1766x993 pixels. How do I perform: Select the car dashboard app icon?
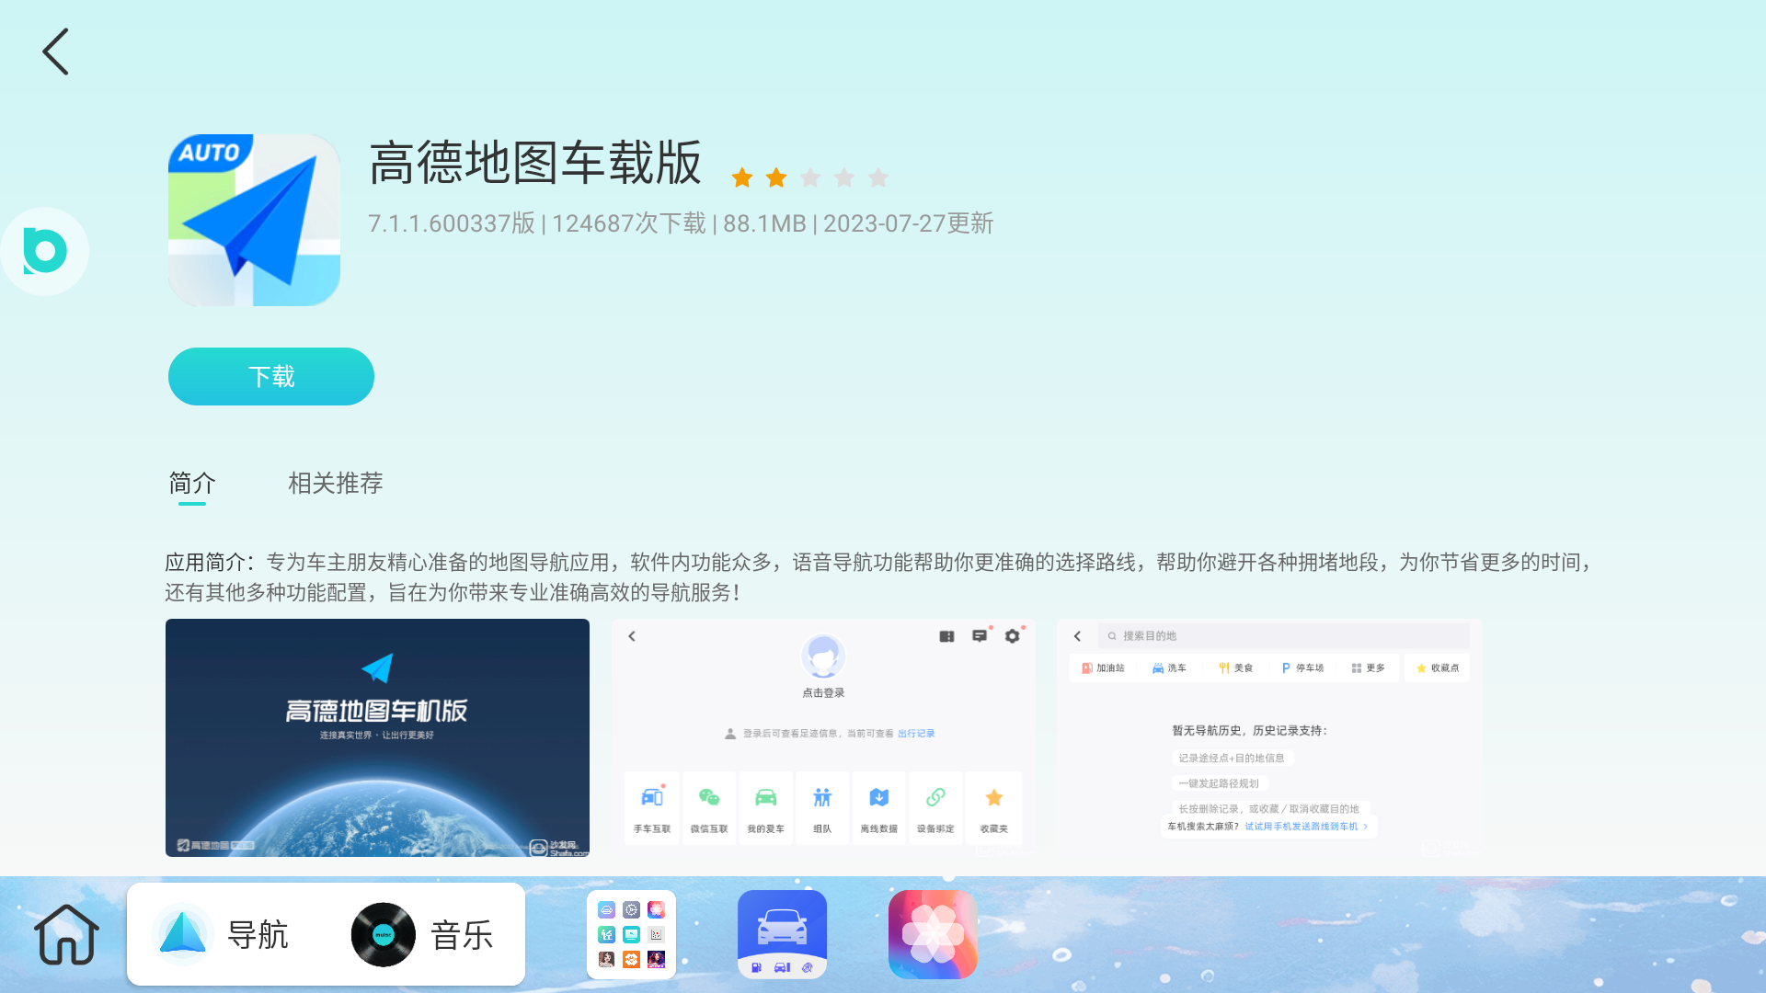781,933
